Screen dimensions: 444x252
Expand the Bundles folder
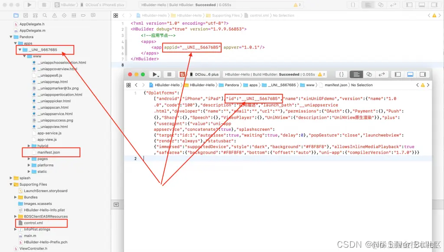15,197
